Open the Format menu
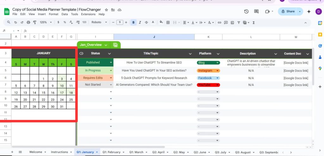 (54, 14)
